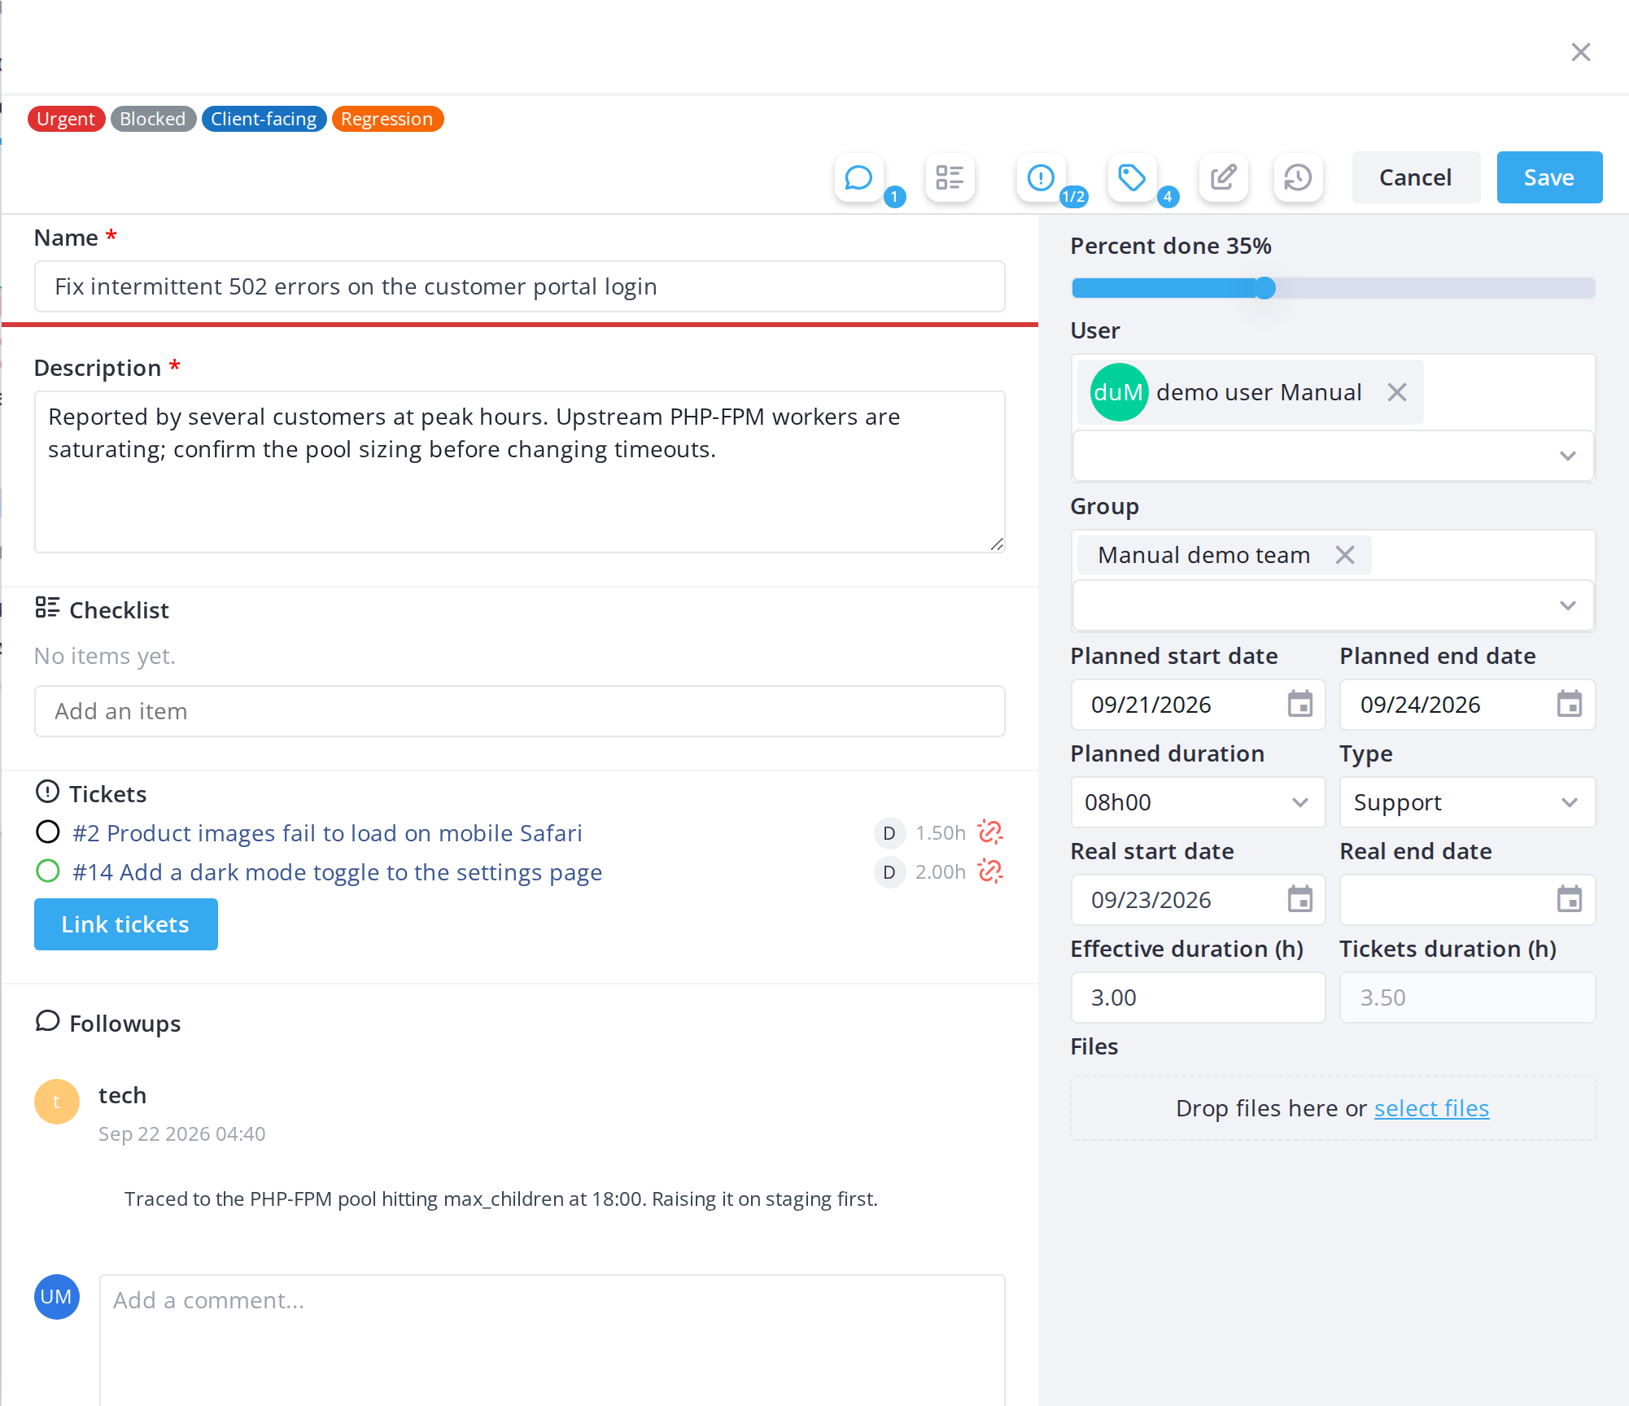The image size is (1629, 1406).
Task: Open the history clock toolbar icon
Action: point(1298,177)
